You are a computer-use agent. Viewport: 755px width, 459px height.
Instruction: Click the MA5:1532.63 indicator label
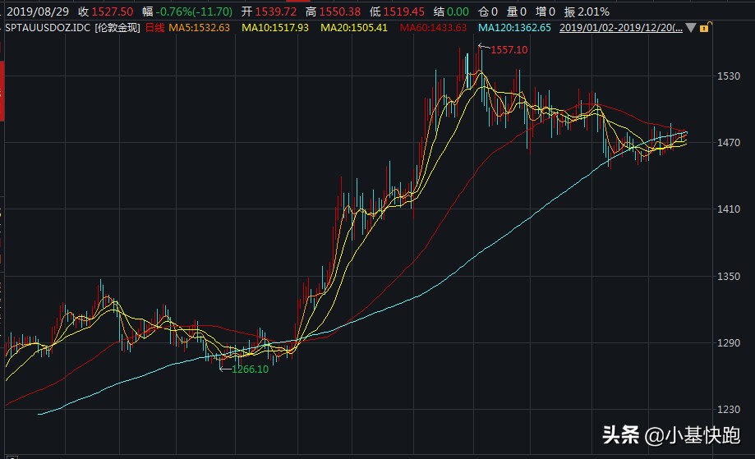200,28
